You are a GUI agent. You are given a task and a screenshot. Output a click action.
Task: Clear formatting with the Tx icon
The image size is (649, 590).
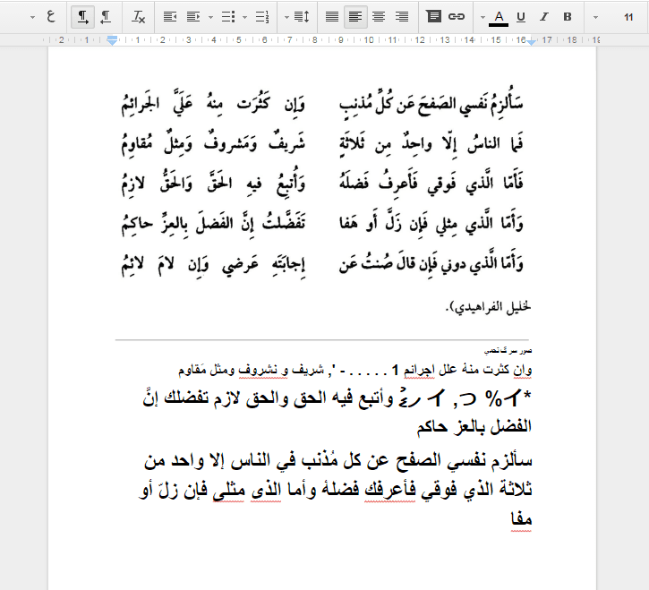click(139, 17)
